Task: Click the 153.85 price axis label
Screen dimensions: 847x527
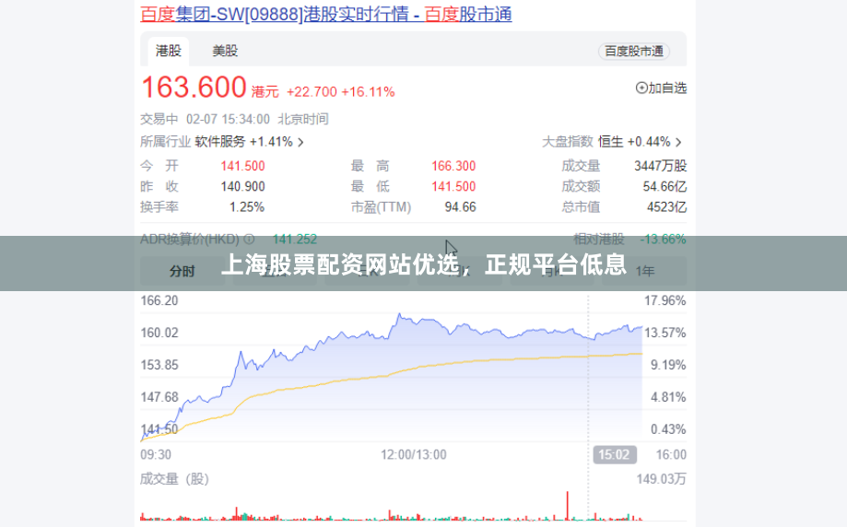Action: coord(159,365)
